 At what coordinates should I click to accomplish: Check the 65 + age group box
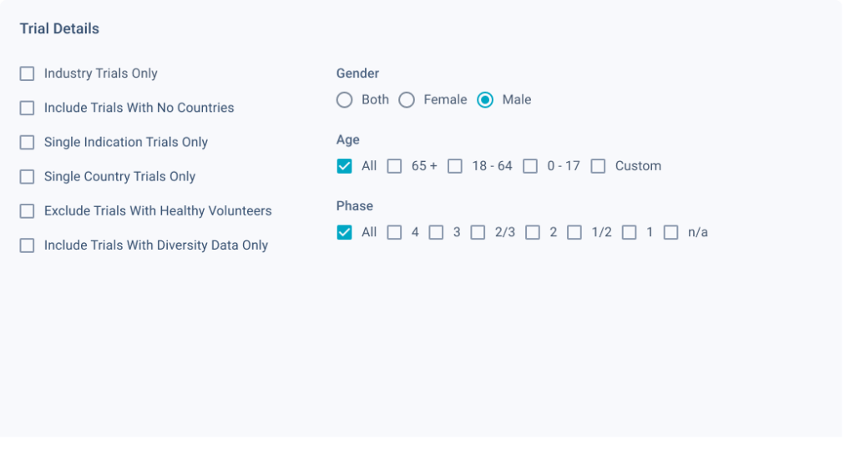pos(394,166)
